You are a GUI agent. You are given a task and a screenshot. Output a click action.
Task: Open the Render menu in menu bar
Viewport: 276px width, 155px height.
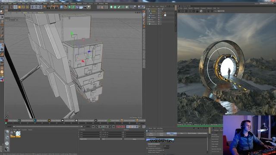[45, 3]
